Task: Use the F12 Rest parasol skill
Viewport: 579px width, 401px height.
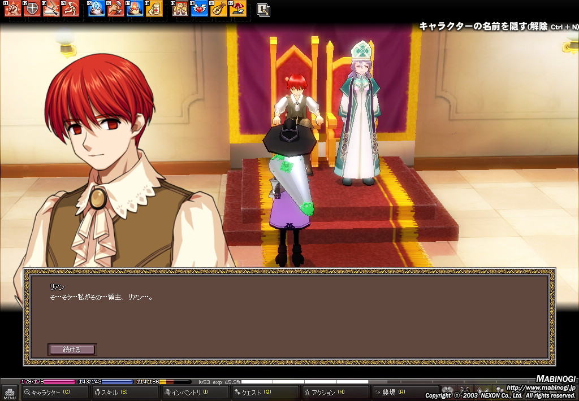Action: point(238,9)
